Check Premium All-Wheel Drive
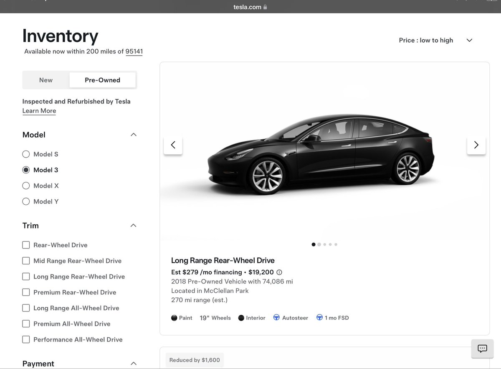This screenshot has width=501, height=369. [26, 324]
